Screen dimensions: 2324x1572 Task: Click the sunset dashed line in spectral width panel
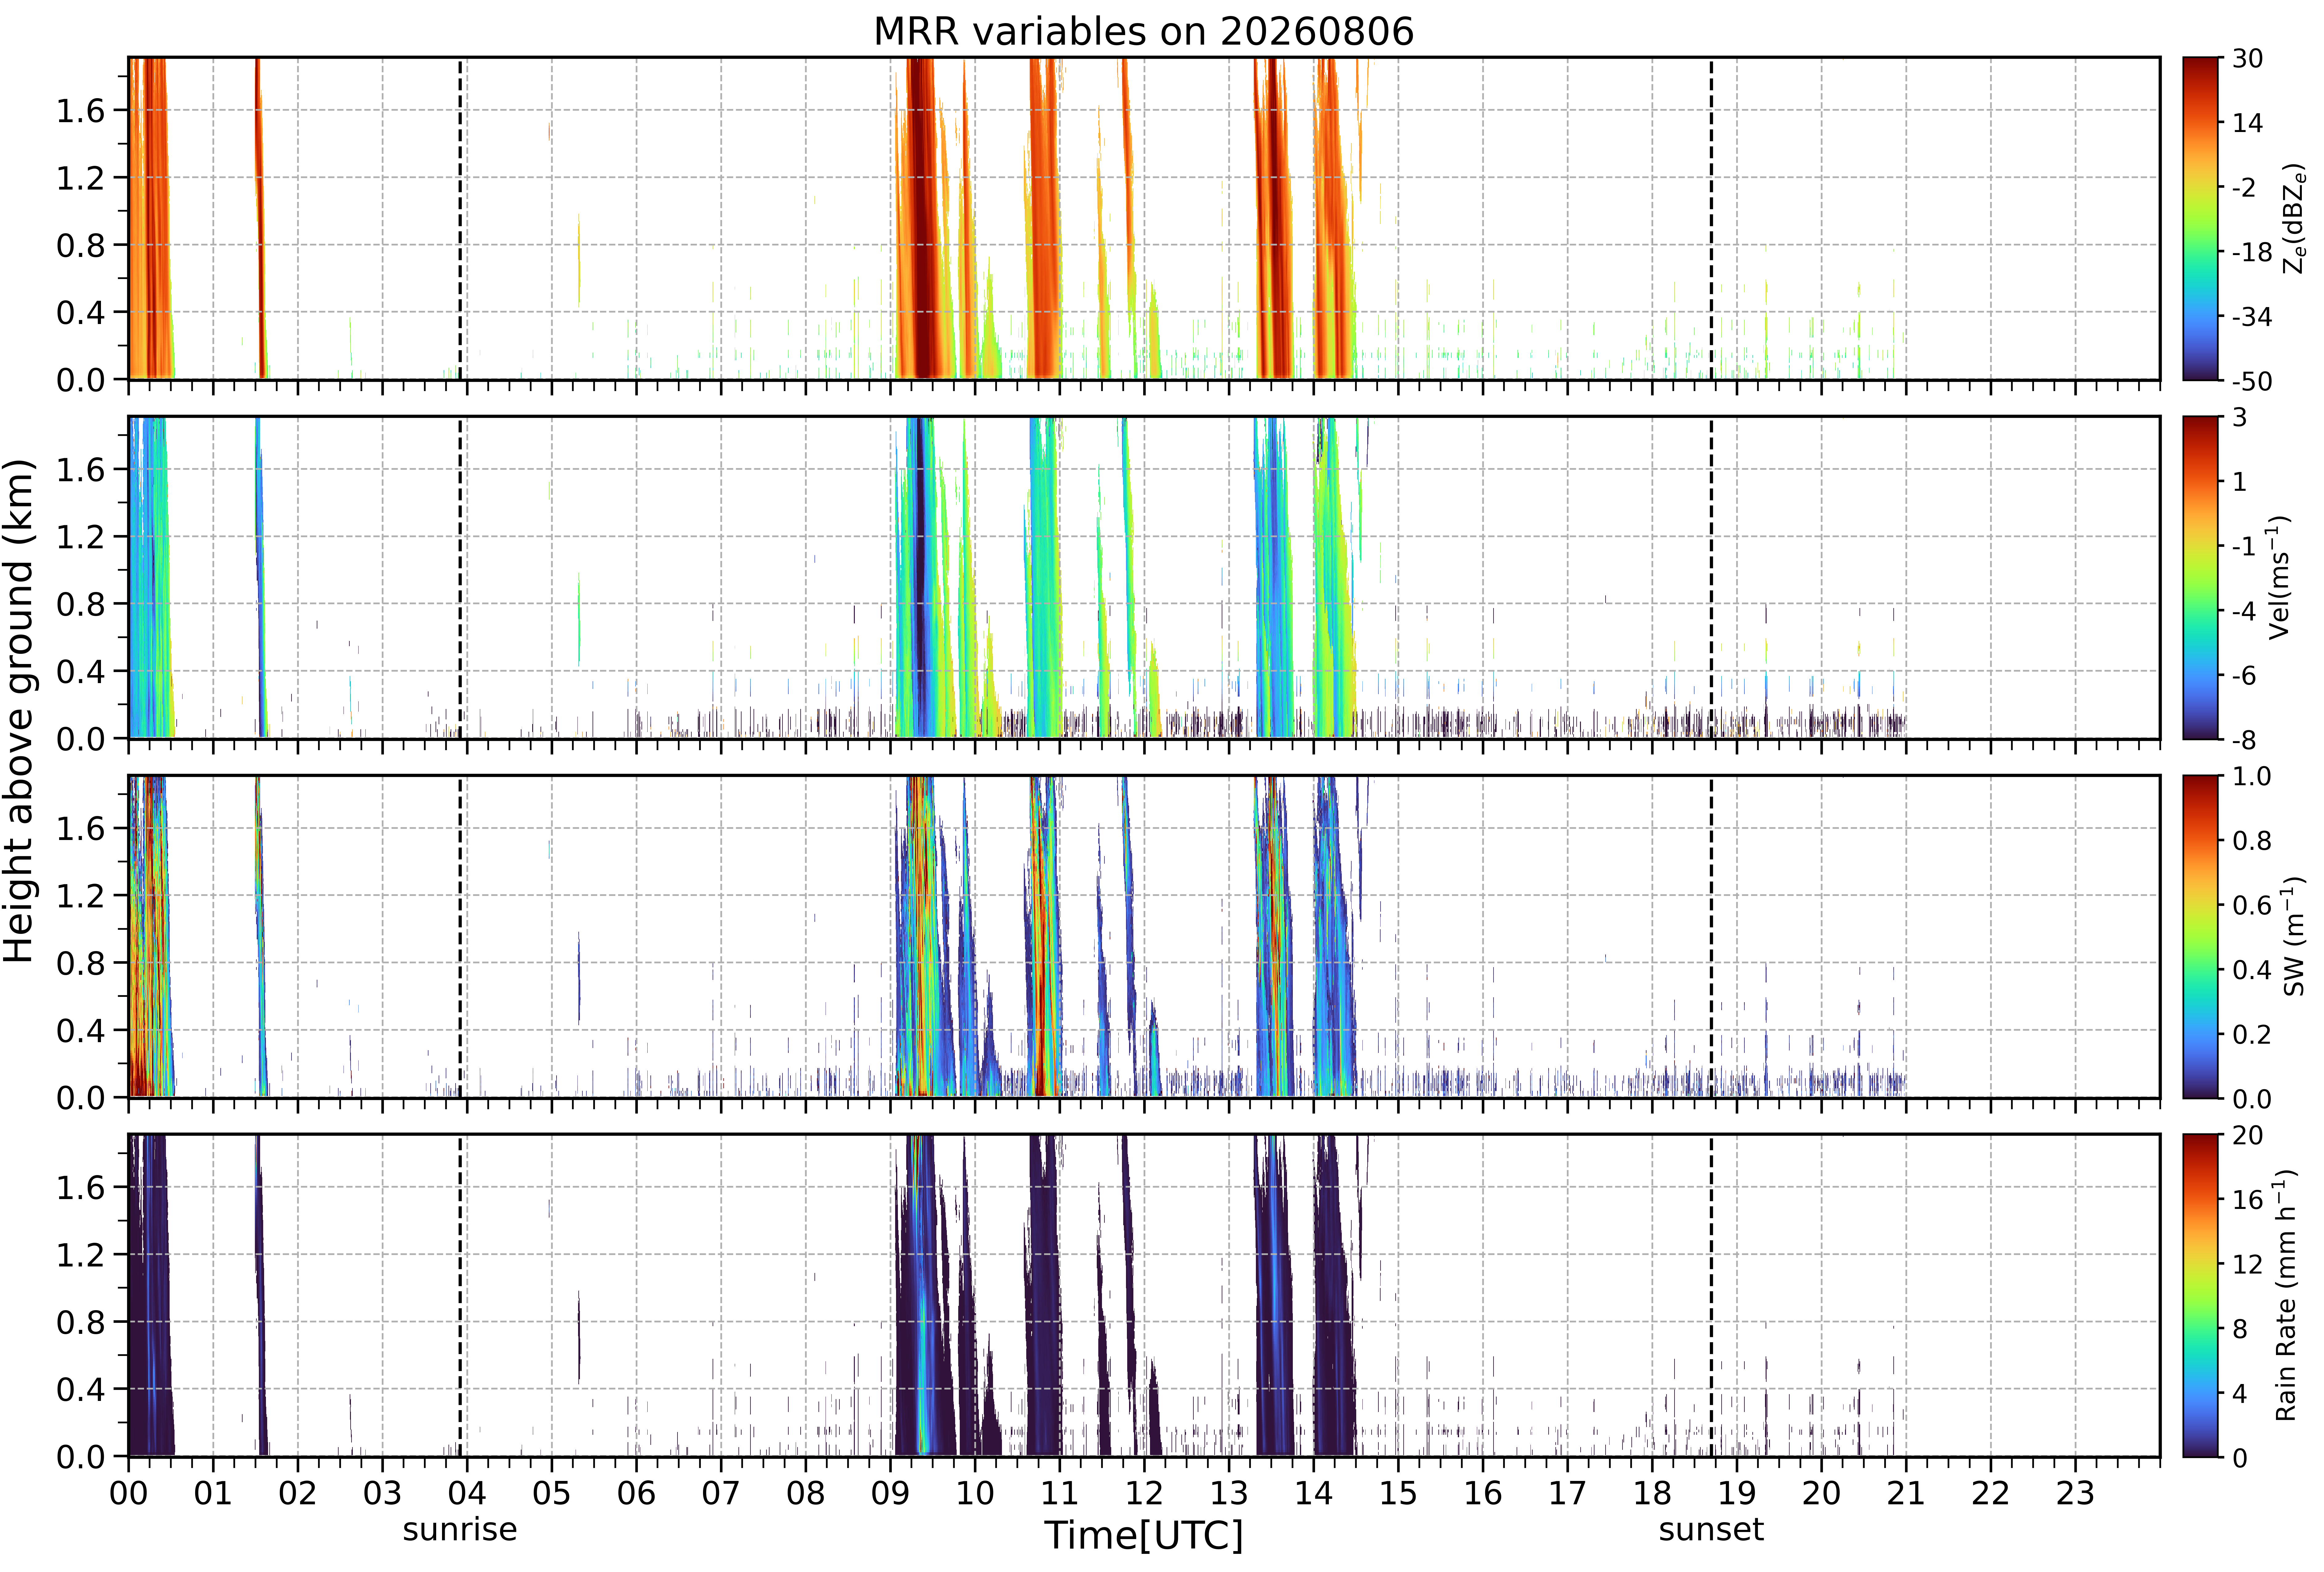1711,936
